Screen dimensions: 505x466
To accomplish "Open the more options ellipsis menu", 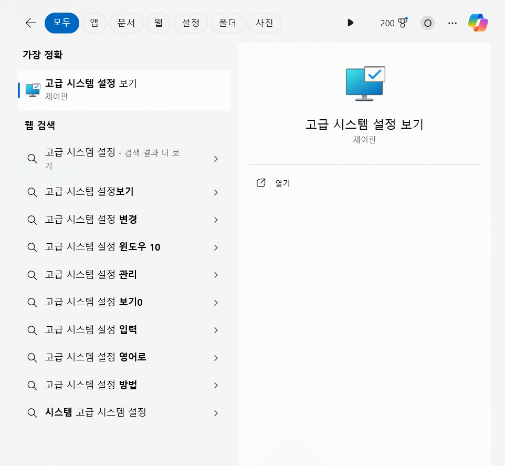I will [452, 23].
